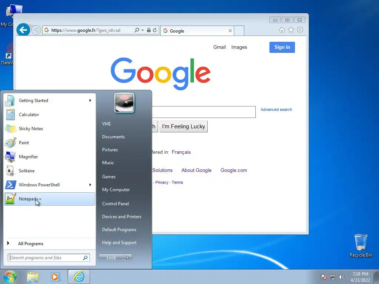Click the Lock button in Start menu

pos(111,258)
